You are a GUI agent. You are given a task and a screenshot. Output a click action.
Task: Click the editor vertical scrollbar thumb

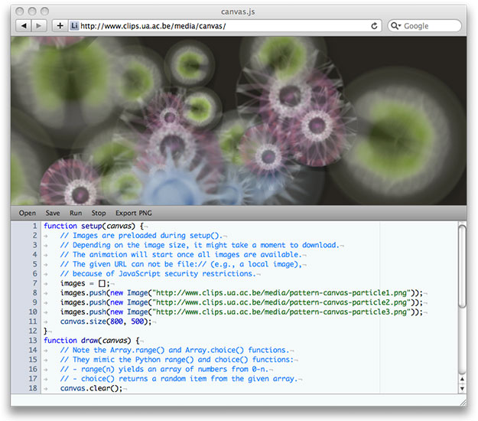[461, 266]
